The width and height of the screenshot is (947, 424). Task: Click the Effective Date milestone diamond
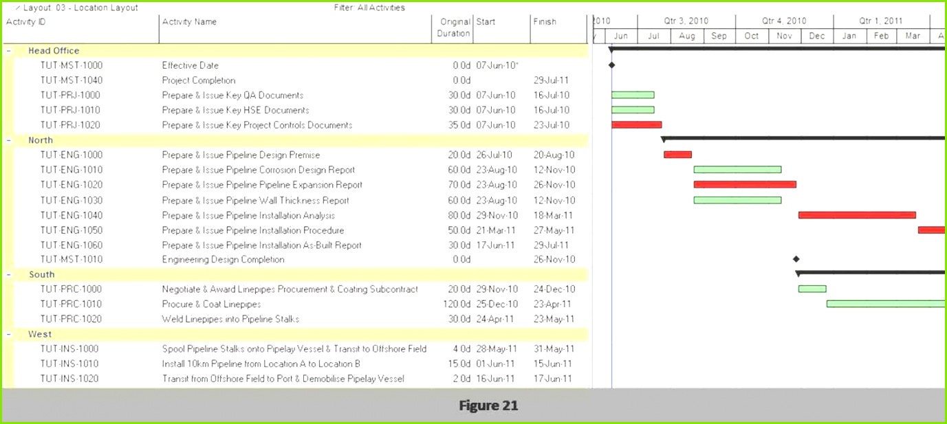(611, 65)
